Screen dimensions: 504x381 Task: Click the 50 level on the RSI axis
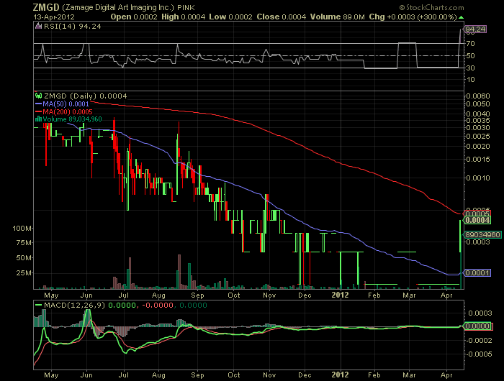[x=471, y=56]
